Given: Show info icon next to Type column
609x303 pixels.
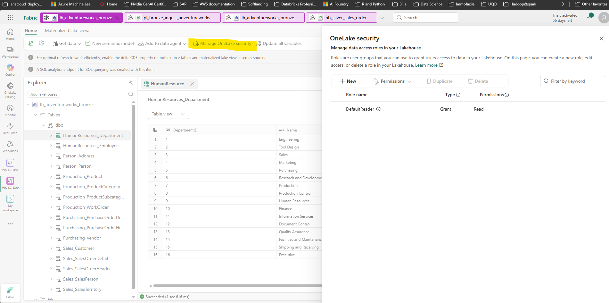Looking at the screenshot, I should 458,95.
